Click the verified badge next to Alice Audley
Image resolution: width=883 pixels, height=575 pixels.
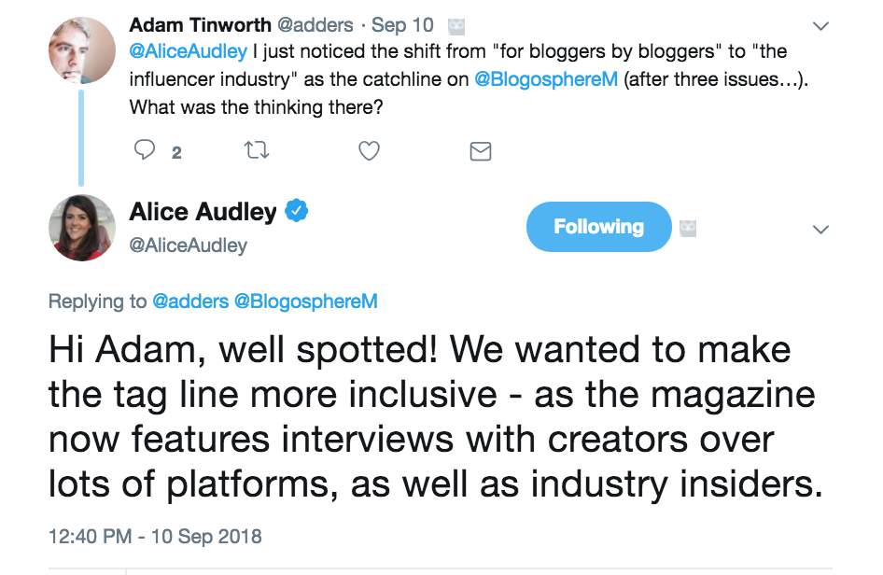point(296,212)
